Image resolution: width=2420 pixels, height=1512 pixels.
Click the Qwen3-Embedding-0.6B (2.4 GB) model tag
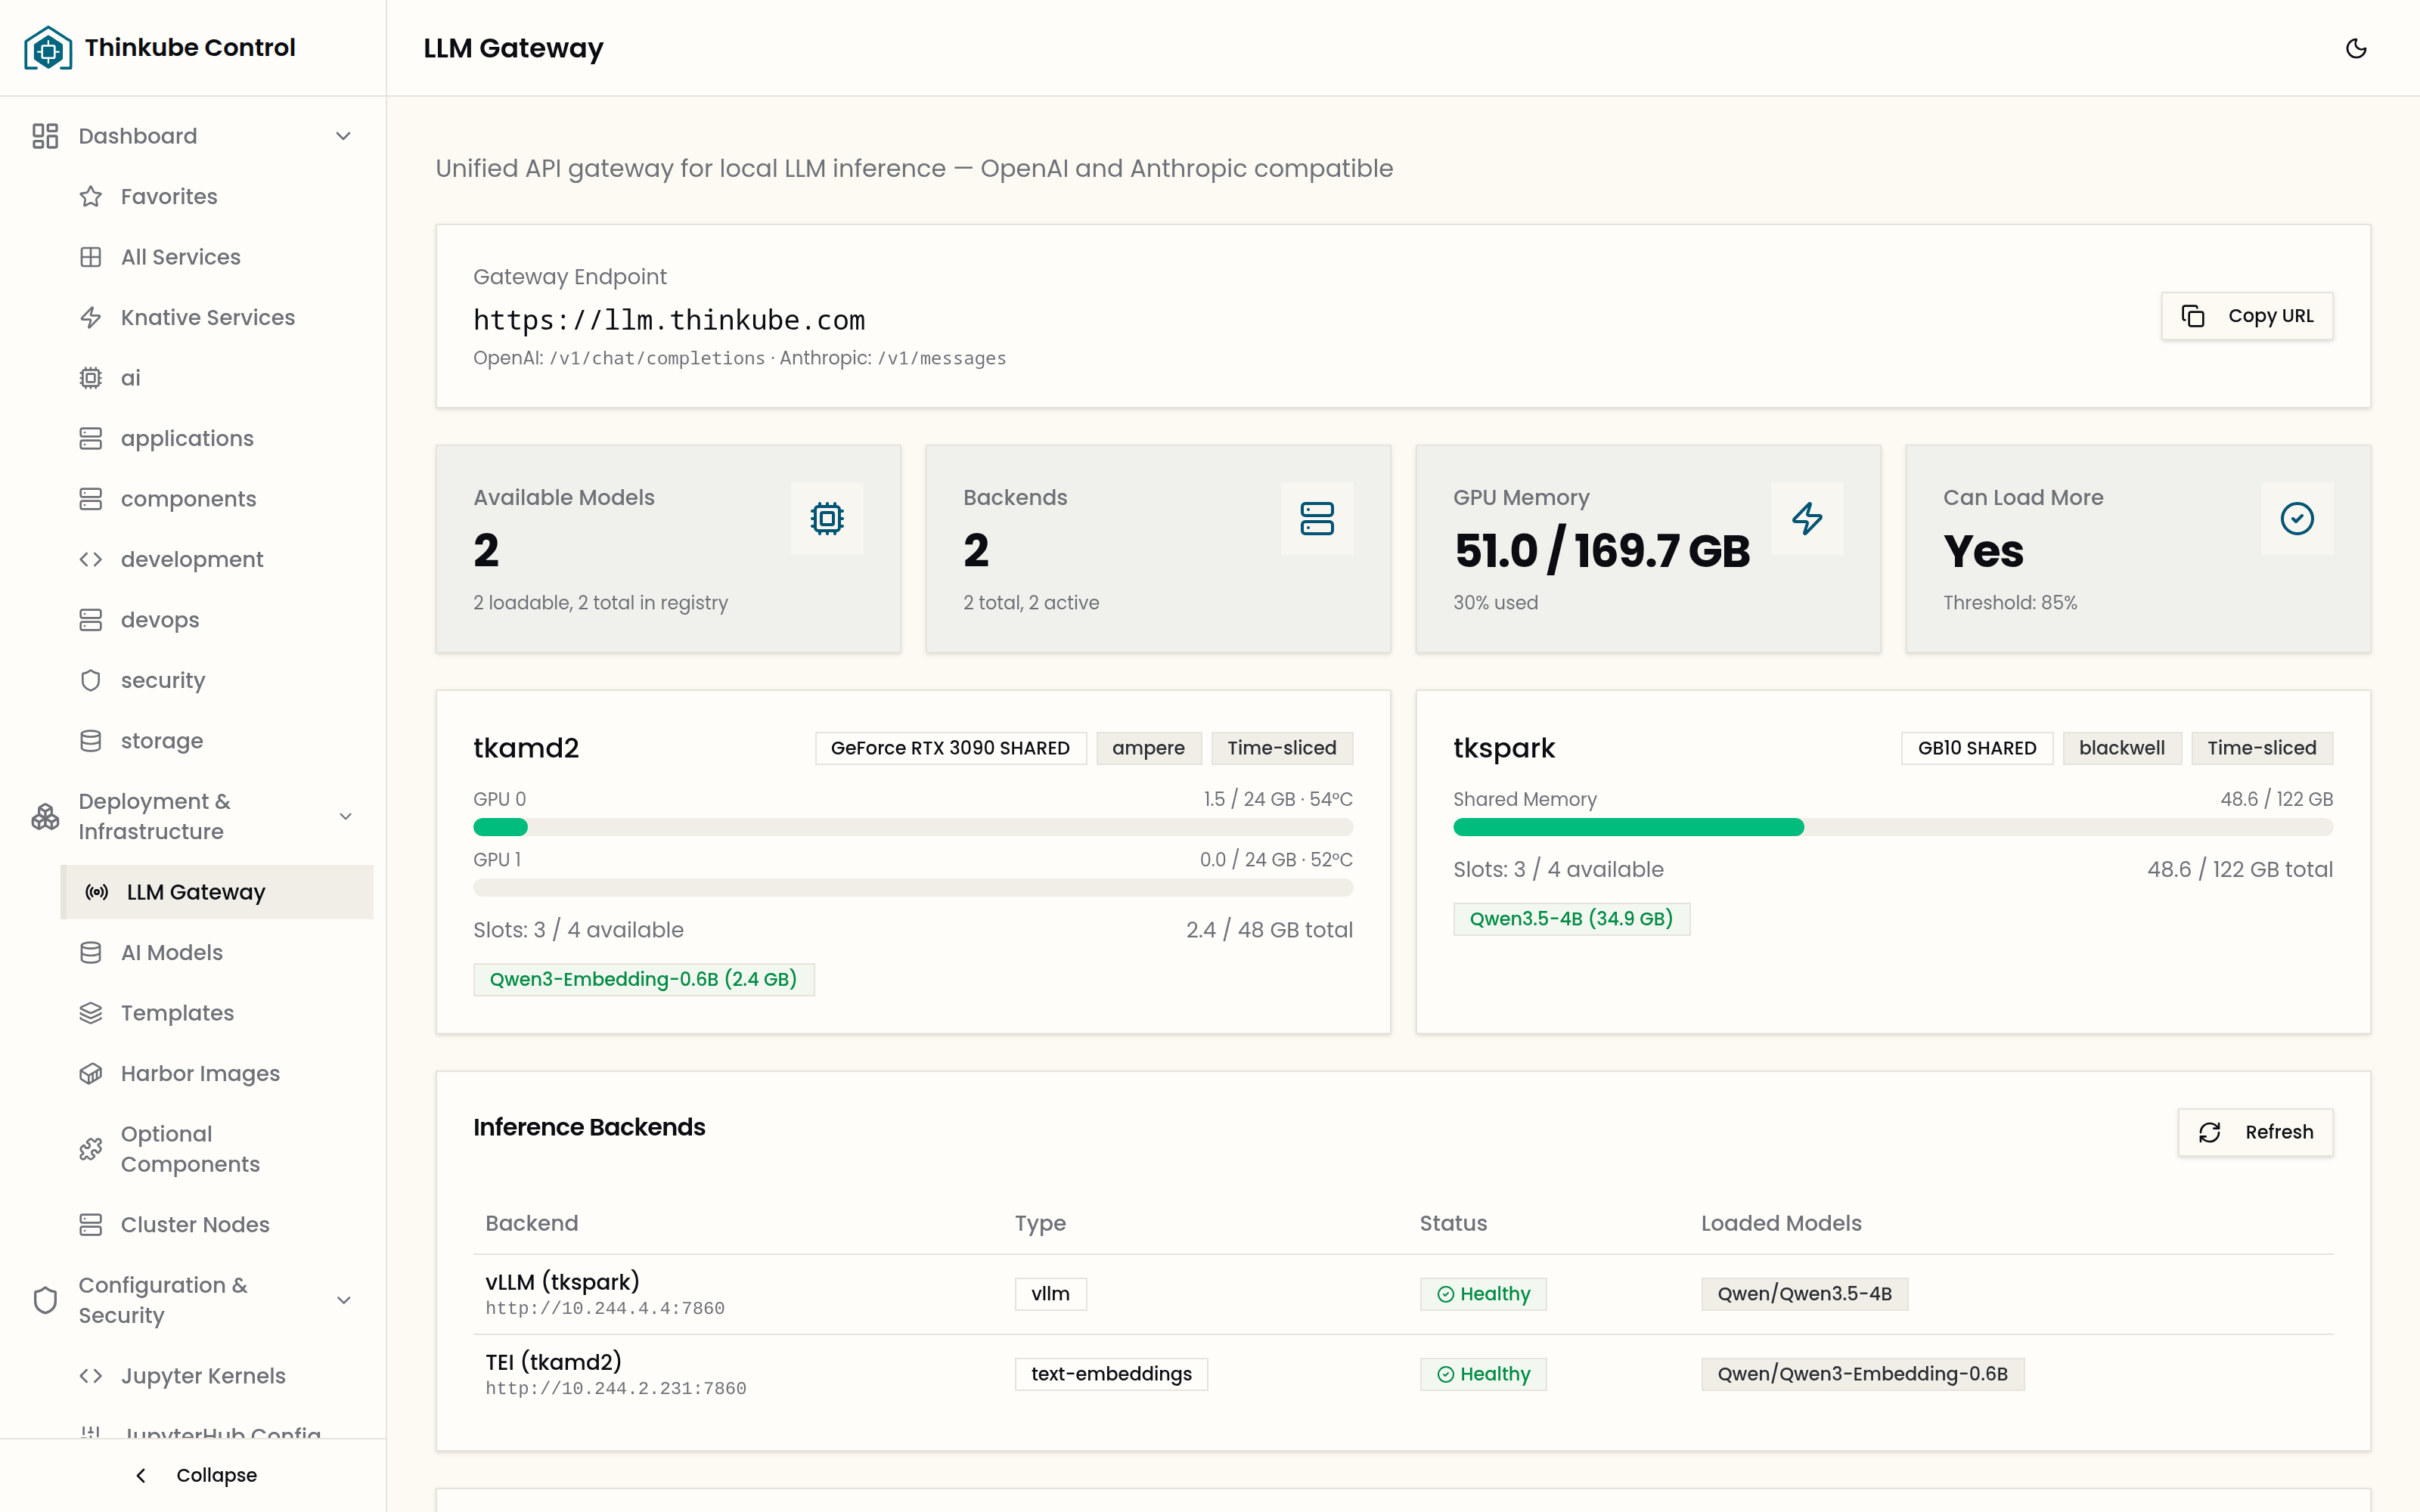[x=643, y=979]
